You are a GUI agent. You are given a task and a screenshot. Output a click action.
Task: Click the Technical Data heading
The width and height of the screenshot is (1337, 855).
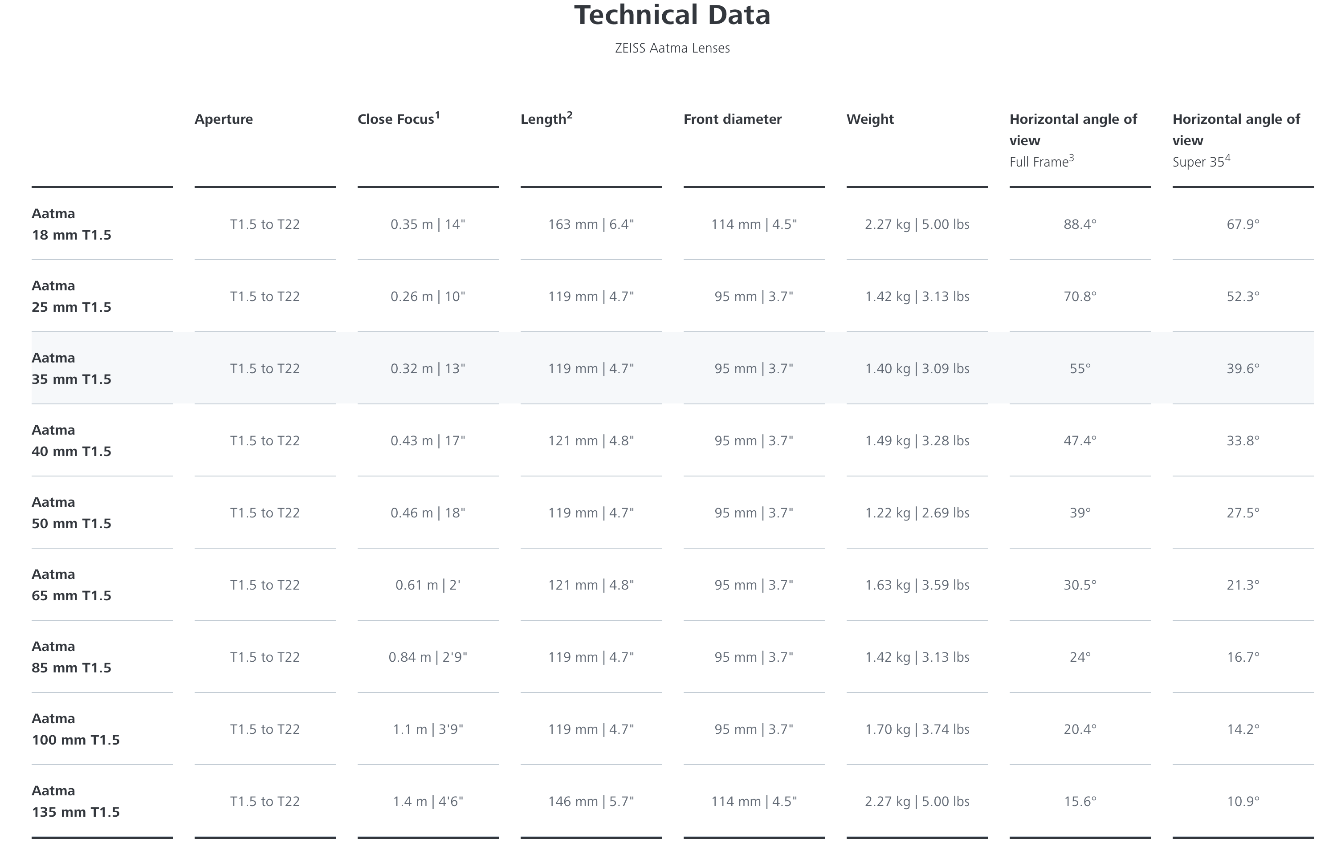[x=672, y=16]
